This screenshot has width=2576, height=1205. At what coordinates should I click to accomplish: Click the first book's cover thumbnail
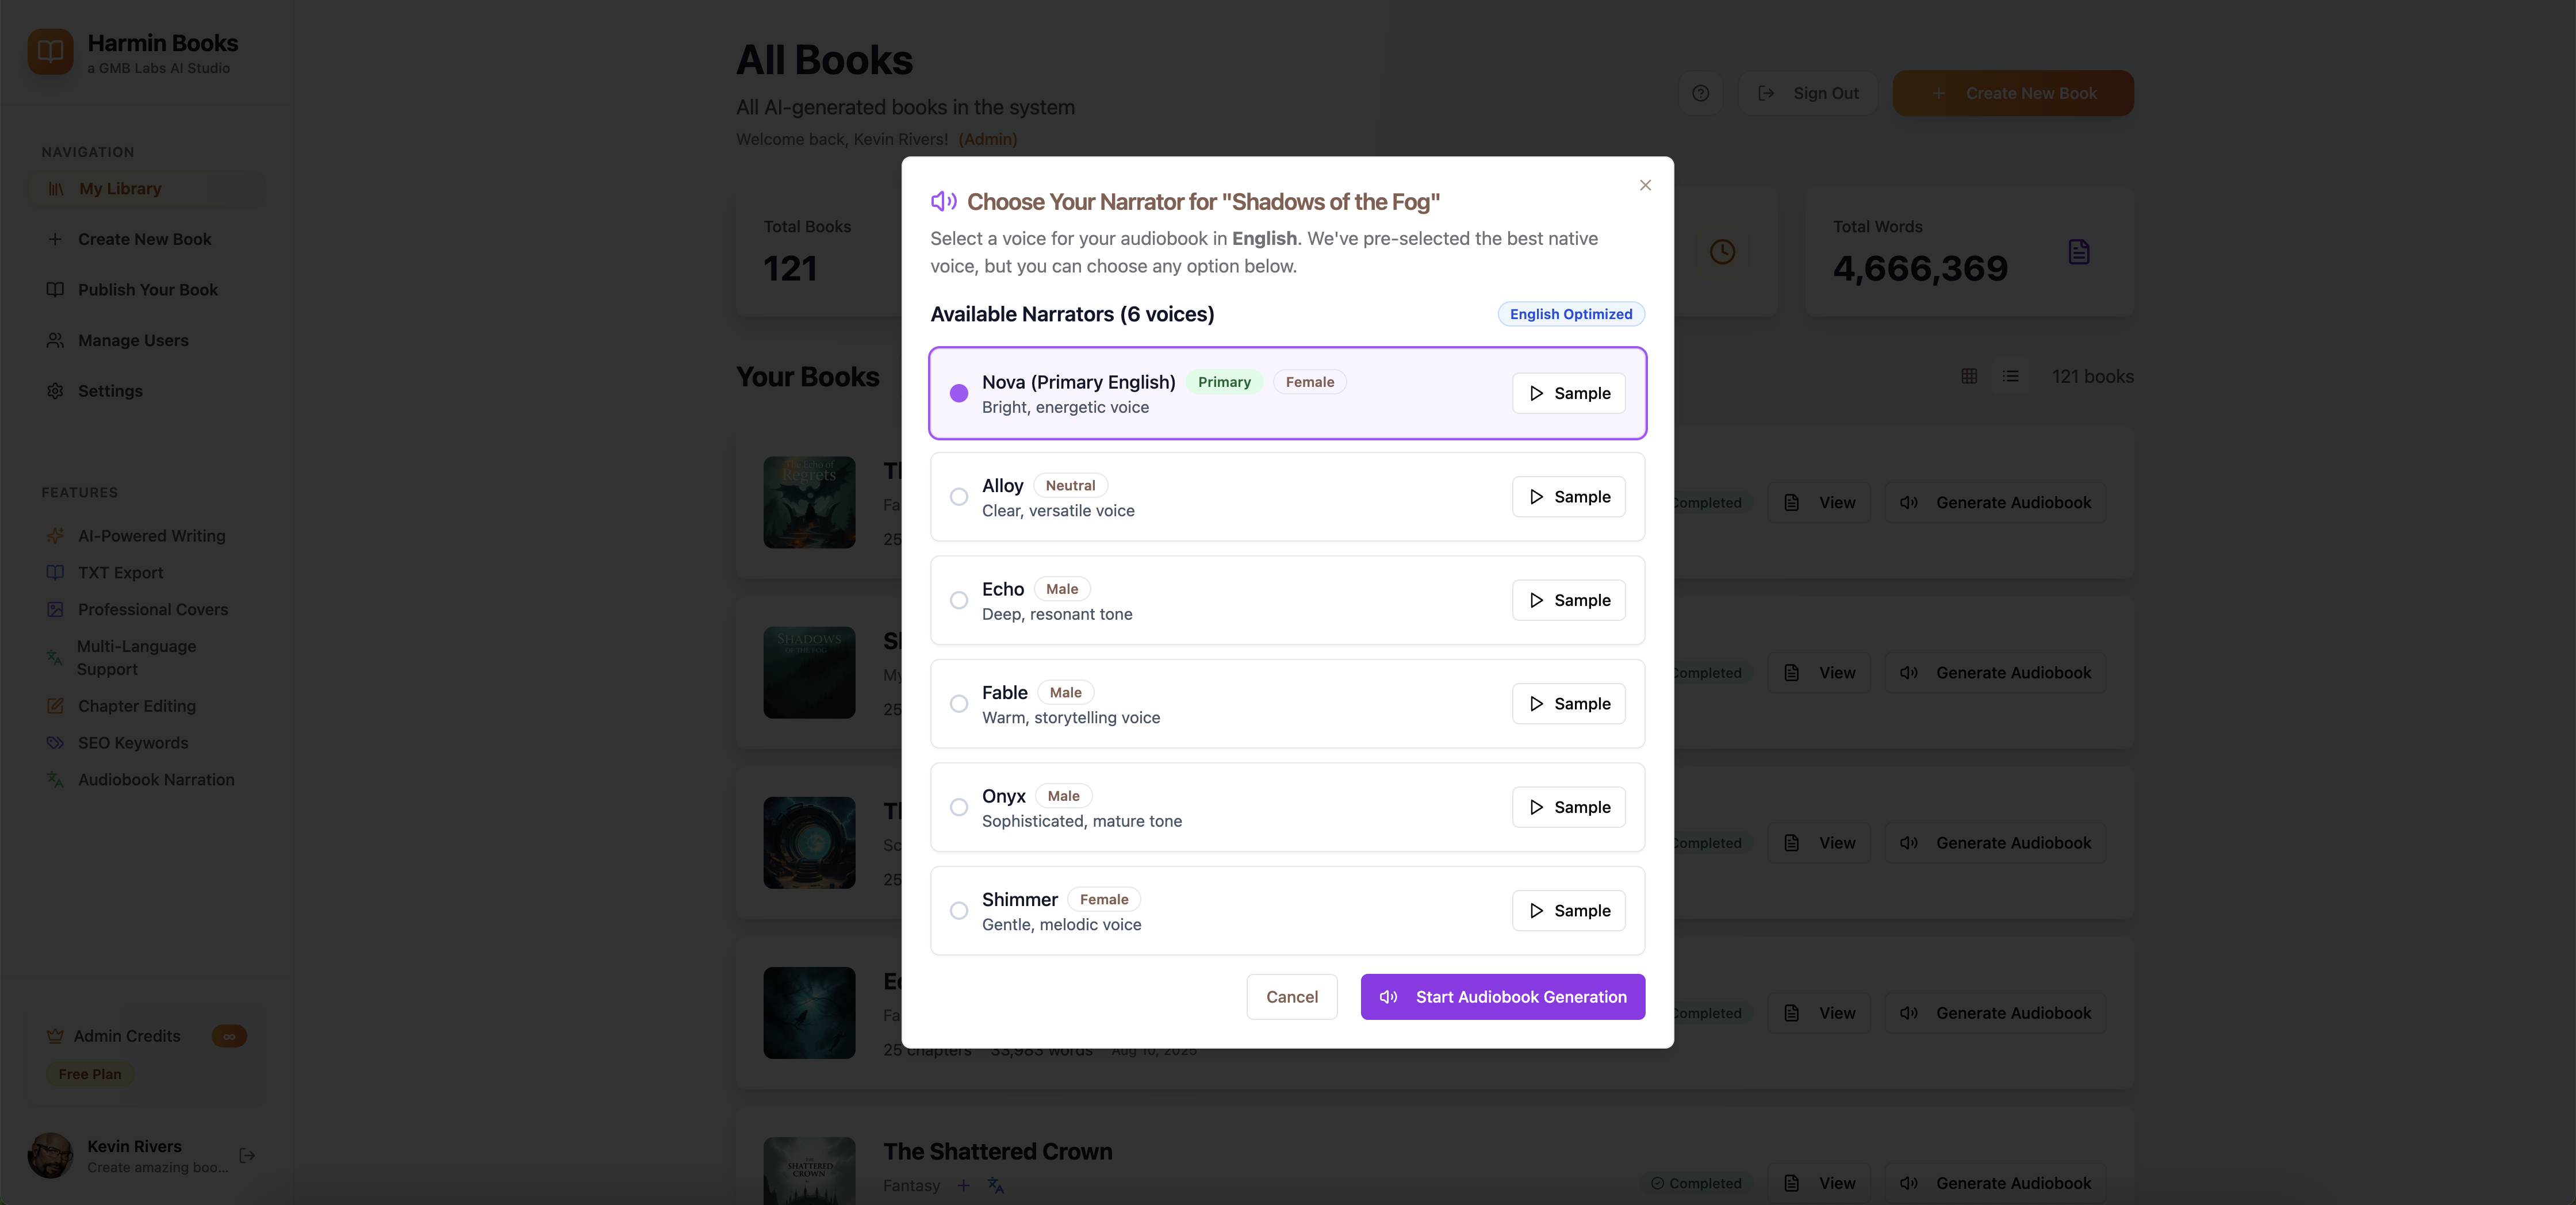(x=809, y=502)
